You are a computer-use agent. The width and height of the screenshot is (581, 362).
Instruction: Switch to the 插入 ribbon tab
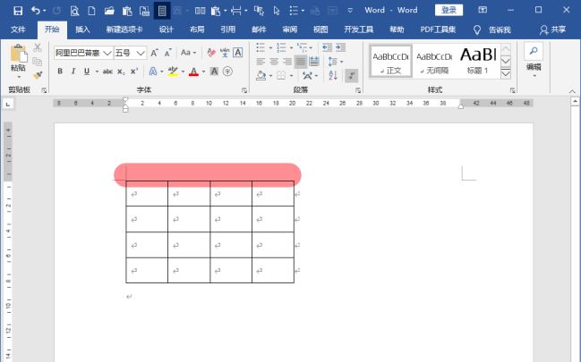(82, 29)
